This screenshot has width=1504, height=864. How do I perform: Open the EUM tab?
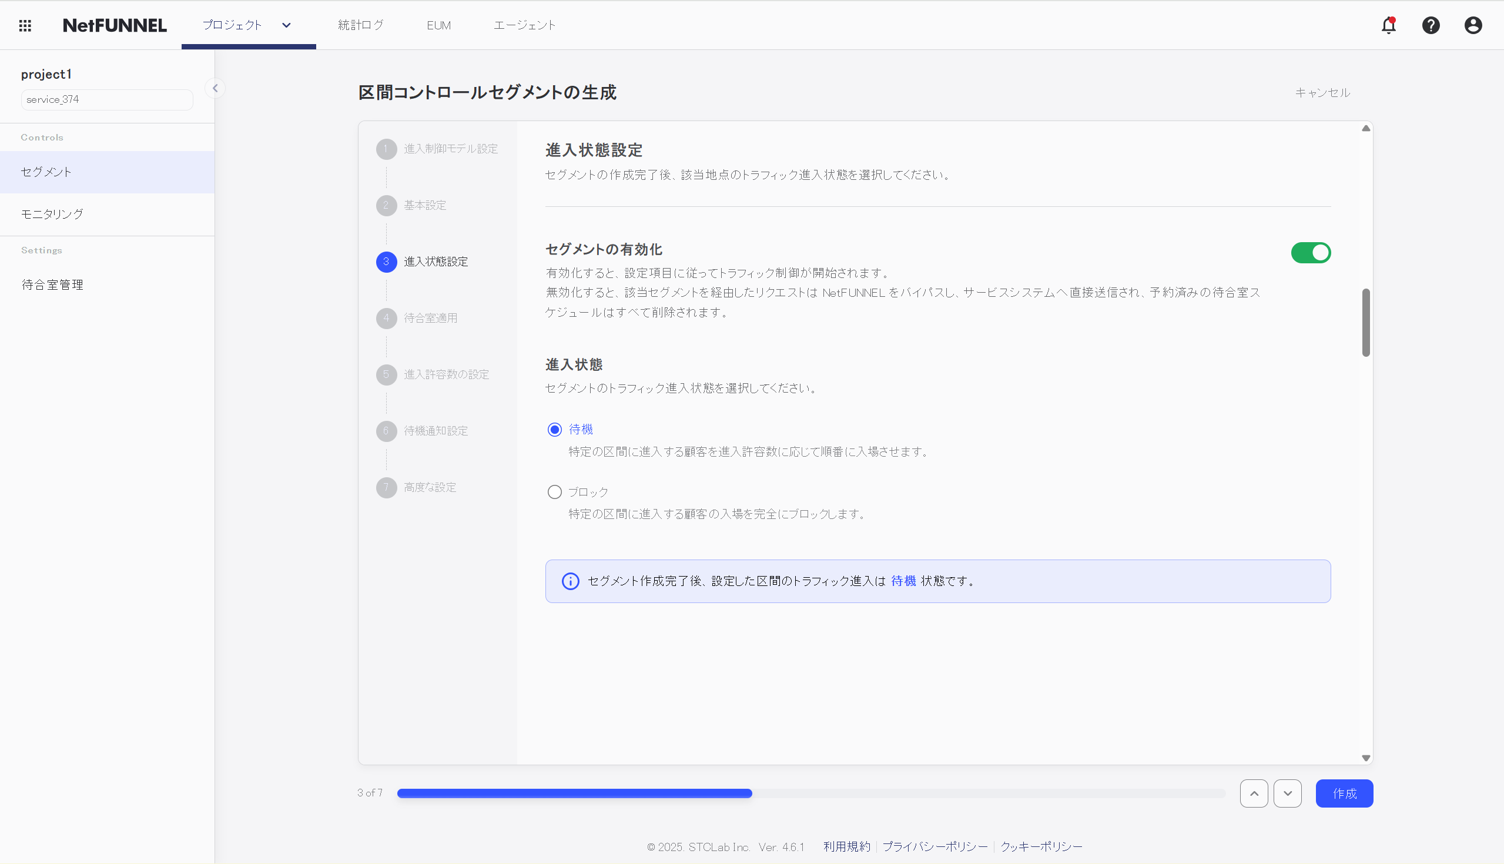click(438, 25)
